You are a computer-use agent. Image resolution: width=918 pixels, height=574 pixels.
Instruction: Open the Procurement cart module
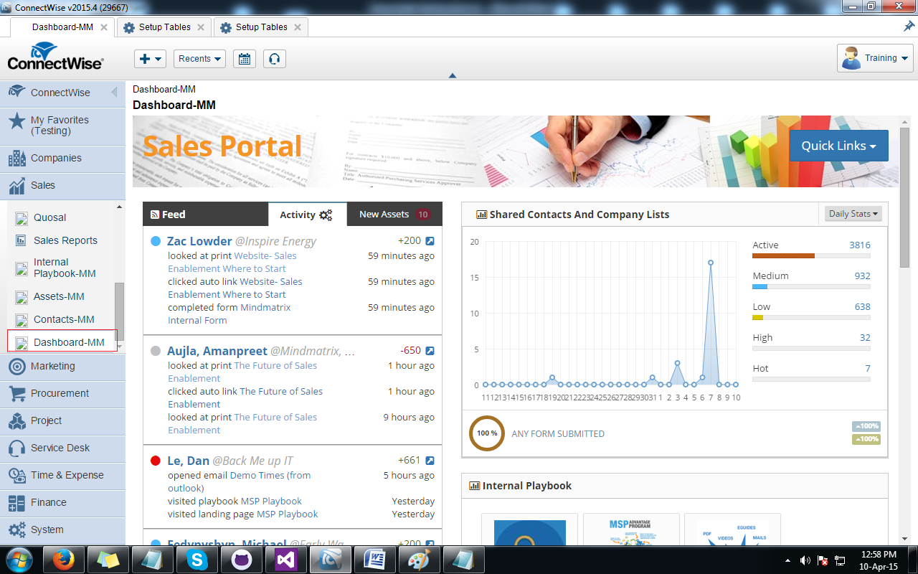62,393
